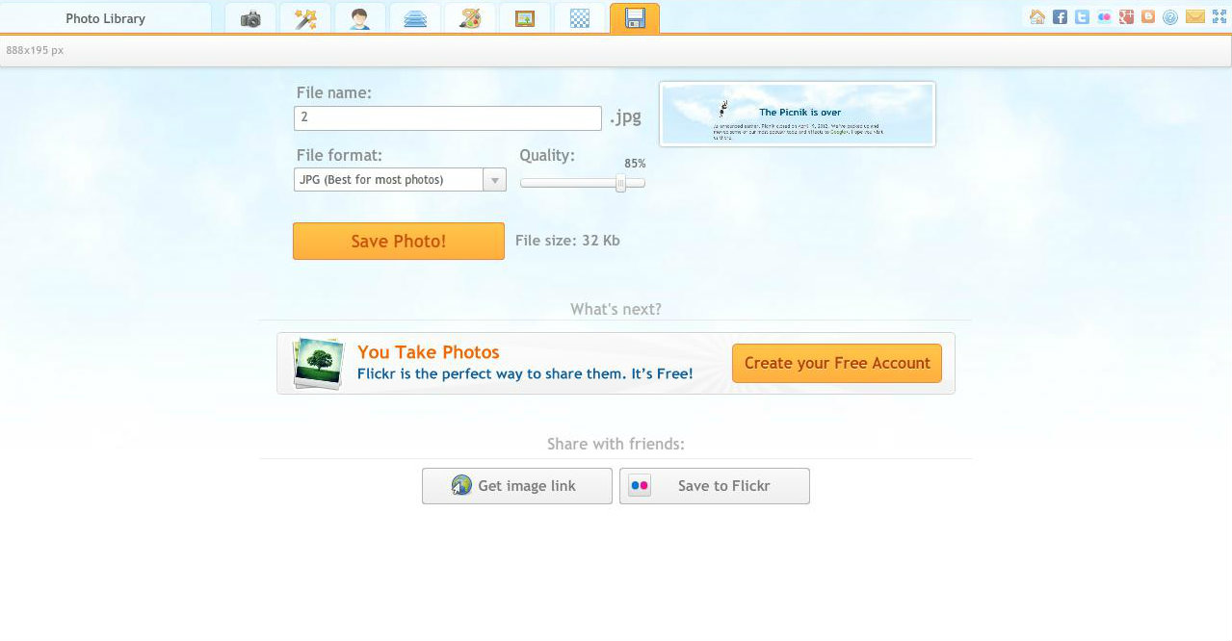The image size is (1232, 641).
Task: Toggle fullscreen with arrows icon
Action: coord(1219,16)
